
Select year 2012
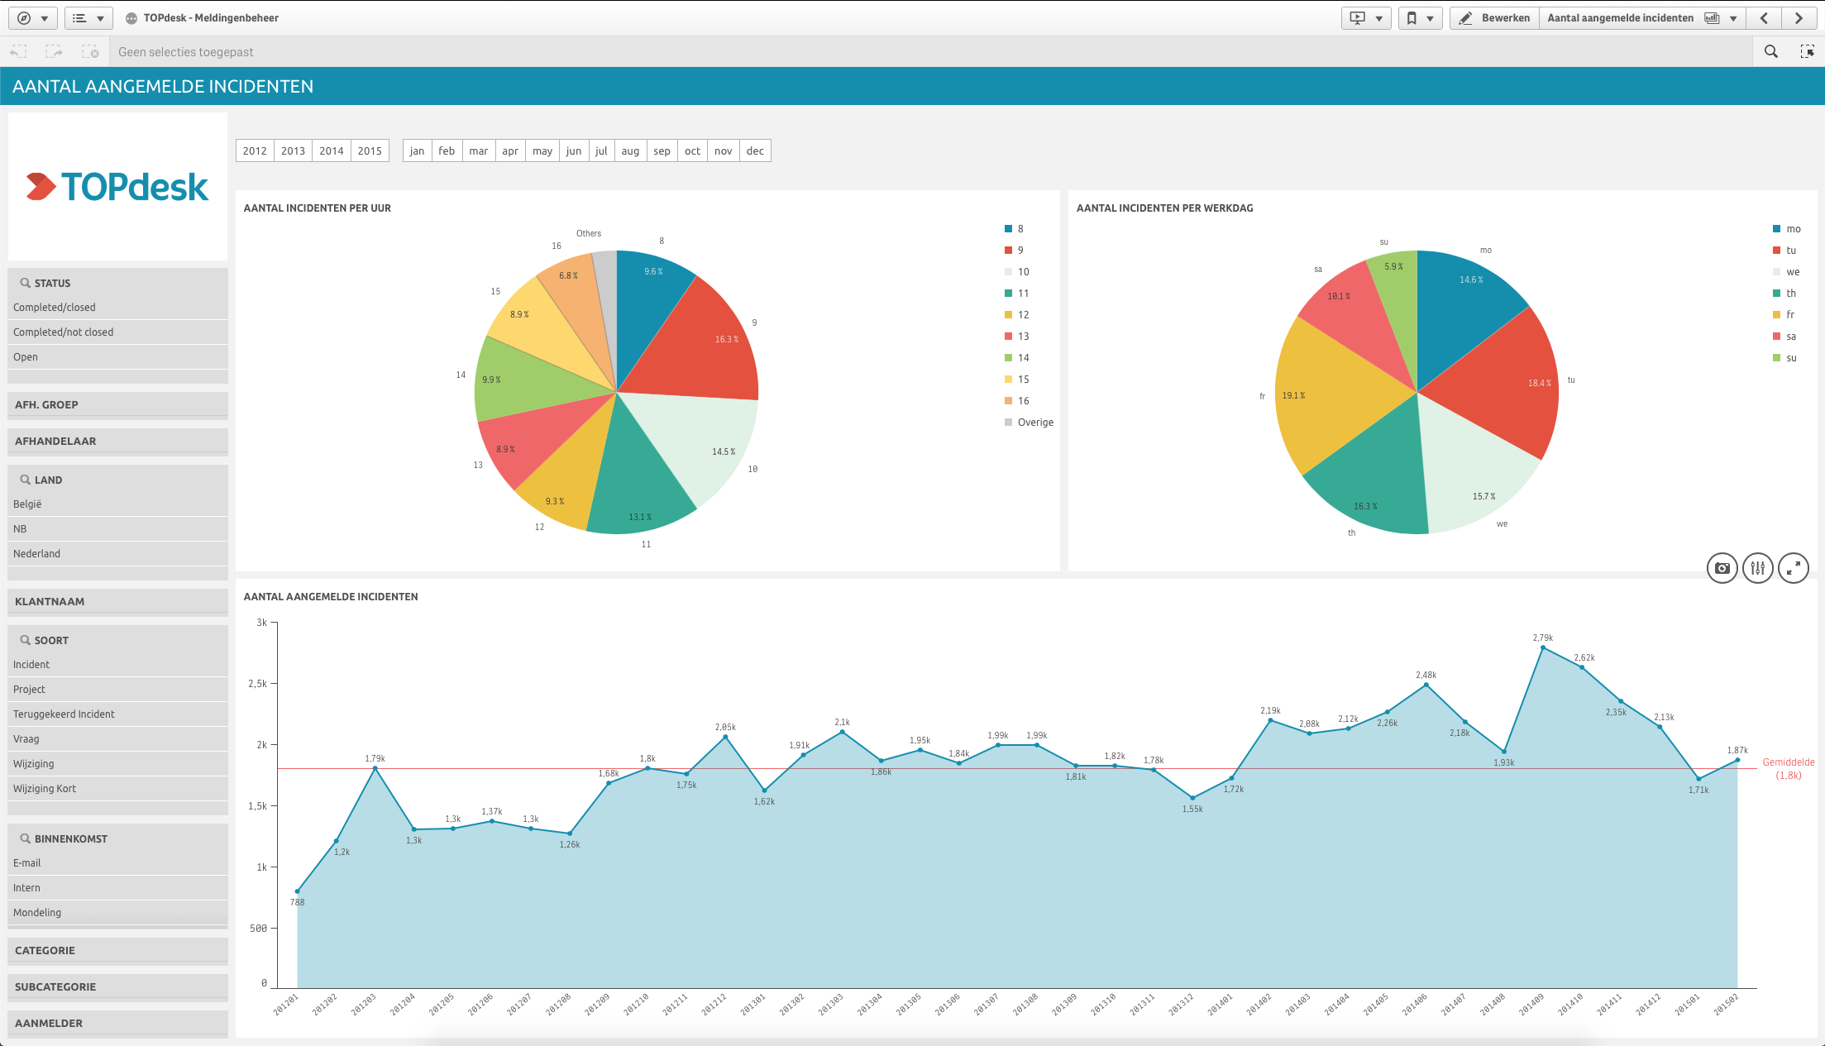point(255,150)
